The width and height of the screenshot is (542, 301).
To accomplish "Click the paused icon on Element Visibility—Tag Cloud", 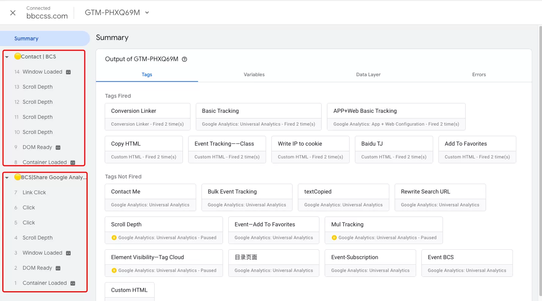I will pyautogui.click(x=114, y=270).
